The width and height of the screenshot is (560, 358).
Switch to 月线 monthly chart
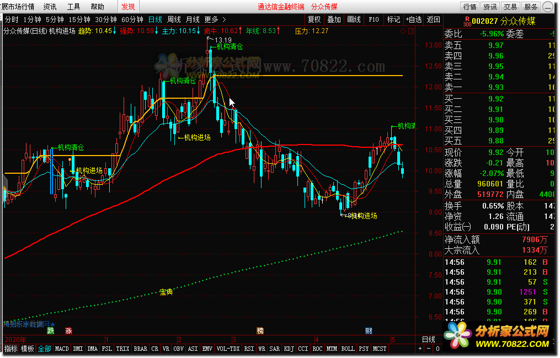[x=193, y=19]
